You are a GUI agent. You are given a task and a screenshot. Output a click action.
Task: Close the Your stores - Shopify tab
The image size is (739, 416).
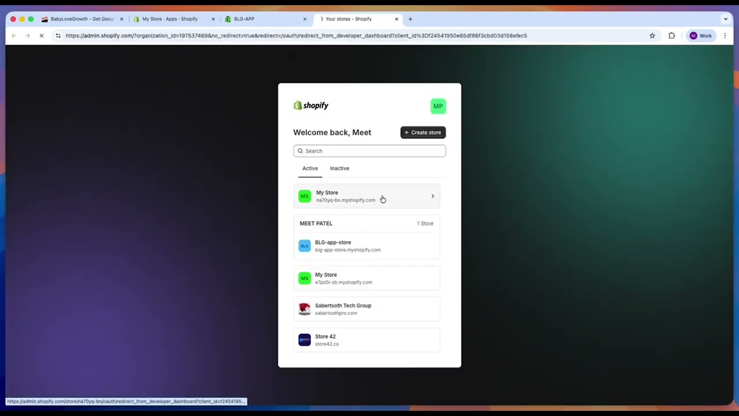click(397, 19)
